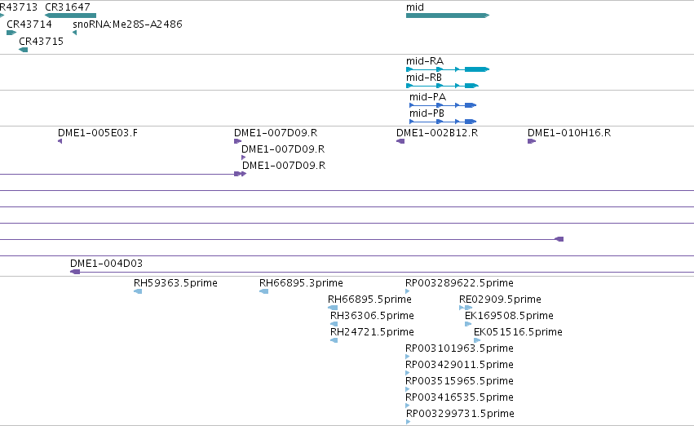The image size is (694, 426).
Task: Open the mid-RA transcript feature
Action: click(x=448, y=69)
